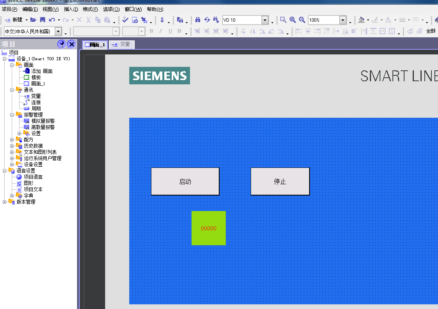
Task: Expand the 配方 tree node
Action: pyautogui.click(x=12, y=140)
